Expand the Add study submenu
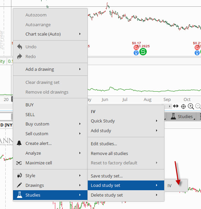 (x=101, y=130)
